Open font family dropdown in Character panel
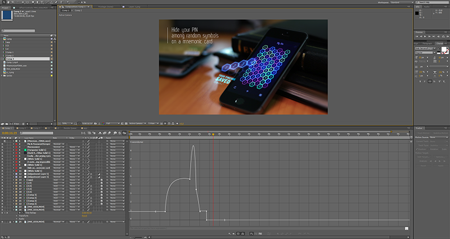 pos(426,48)
